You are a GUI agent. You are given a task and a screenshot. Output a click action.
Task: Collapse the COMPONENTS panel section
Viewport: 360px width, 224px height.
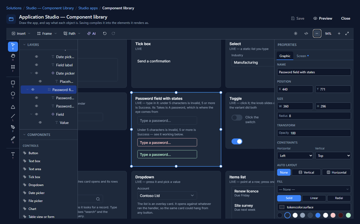(x=24, y=135)
